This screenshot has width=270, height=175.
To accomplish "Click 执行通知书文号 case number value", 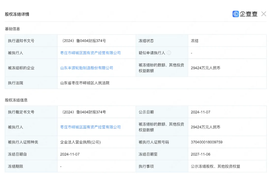I will tap(84, 40).
